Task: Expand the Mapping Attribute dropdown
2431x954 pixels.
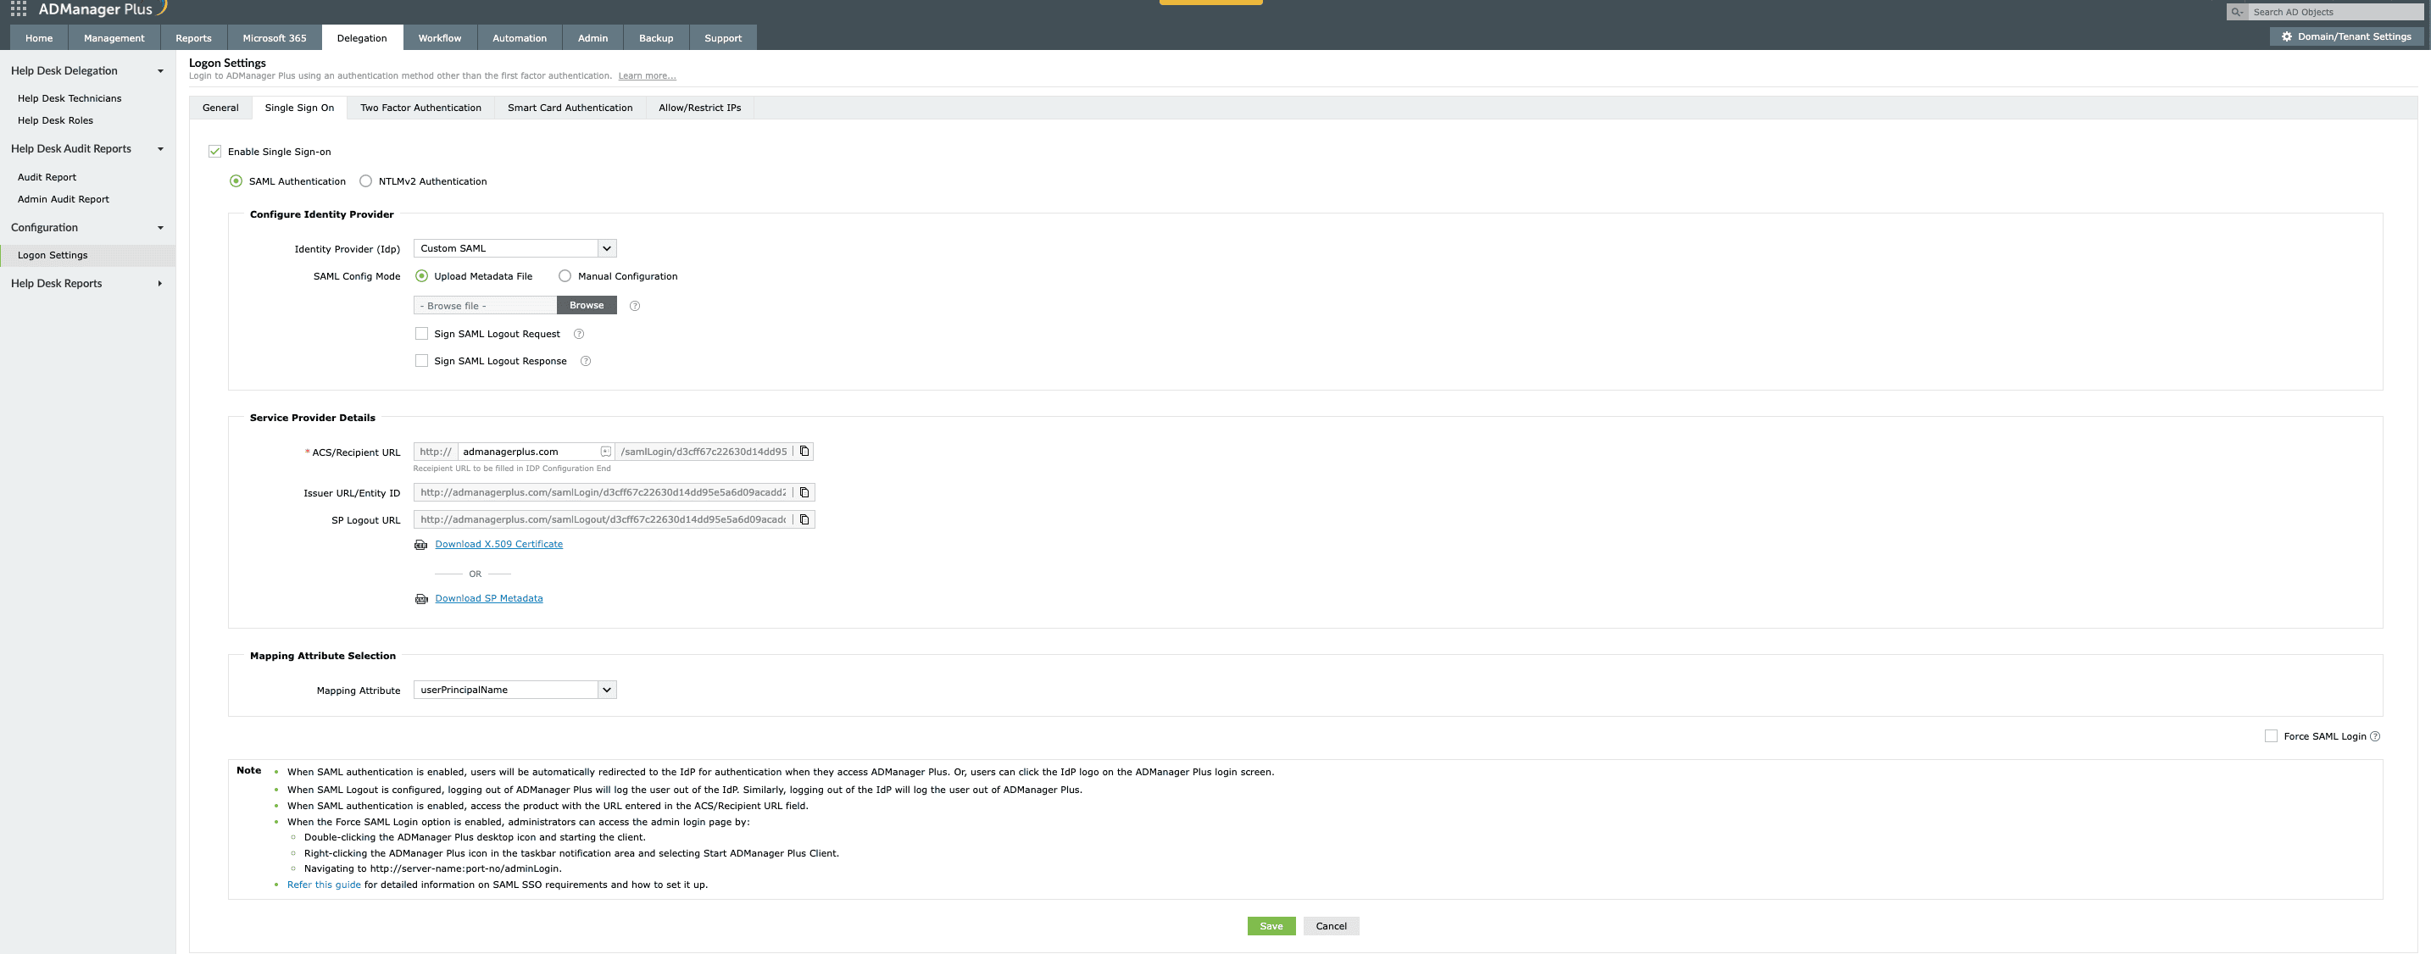Action: (606, 689)
